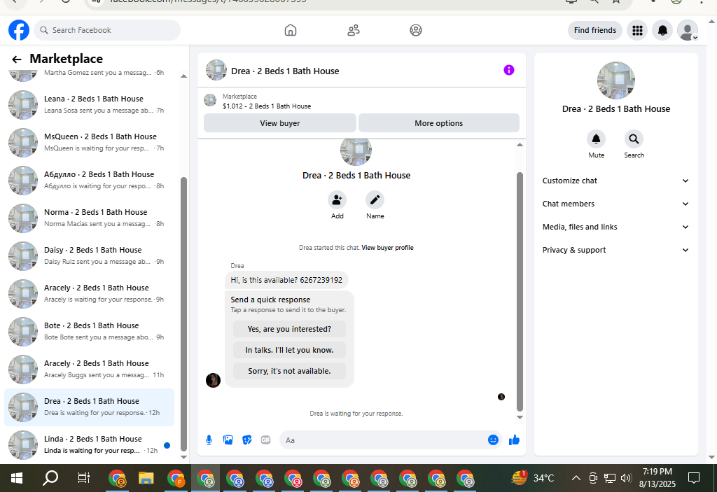Open Bote 2 Beds 1 Bath House chat
Screen dimensions: 717x492
pyautogui.click(x=90, y=332)
